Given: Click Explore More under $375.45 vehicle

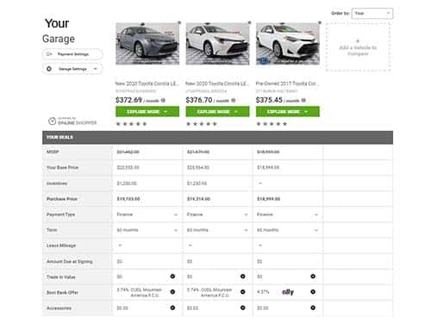Looking at the screenshot, I should [x=288, y=112].
